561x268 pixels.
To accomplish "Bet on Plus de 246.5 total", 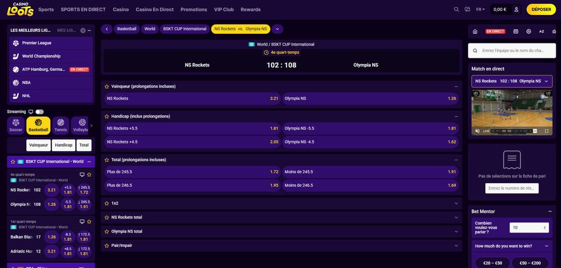I will point(192,185).
